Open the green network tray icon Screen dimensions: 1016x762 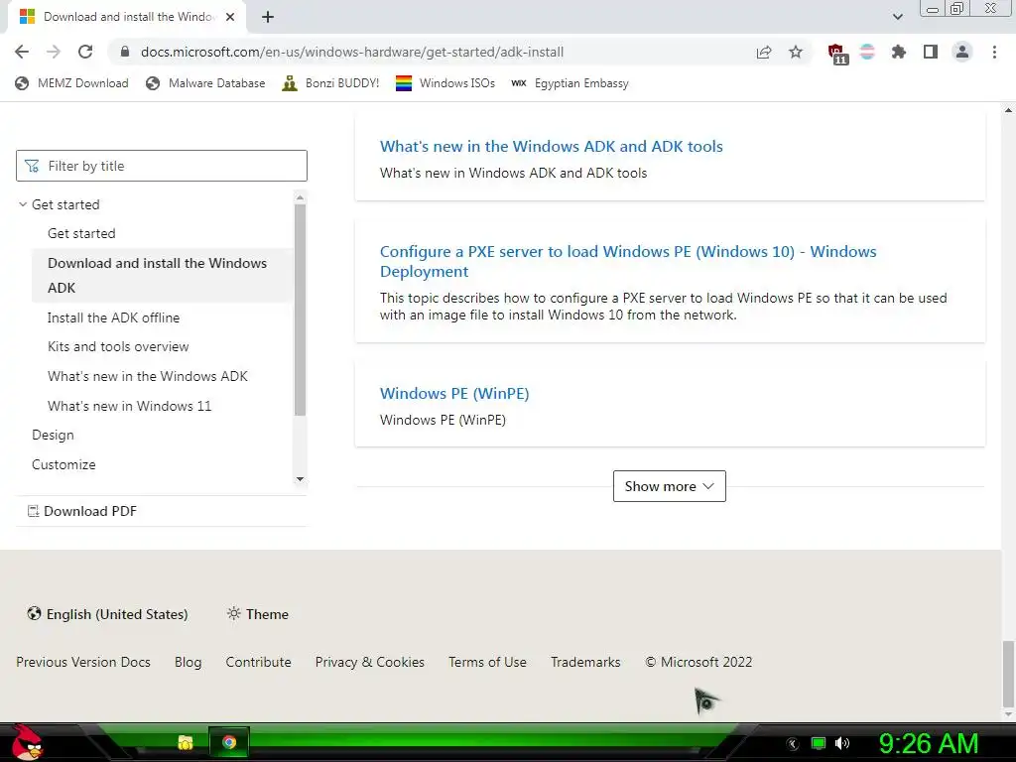(x=819, y=743)
